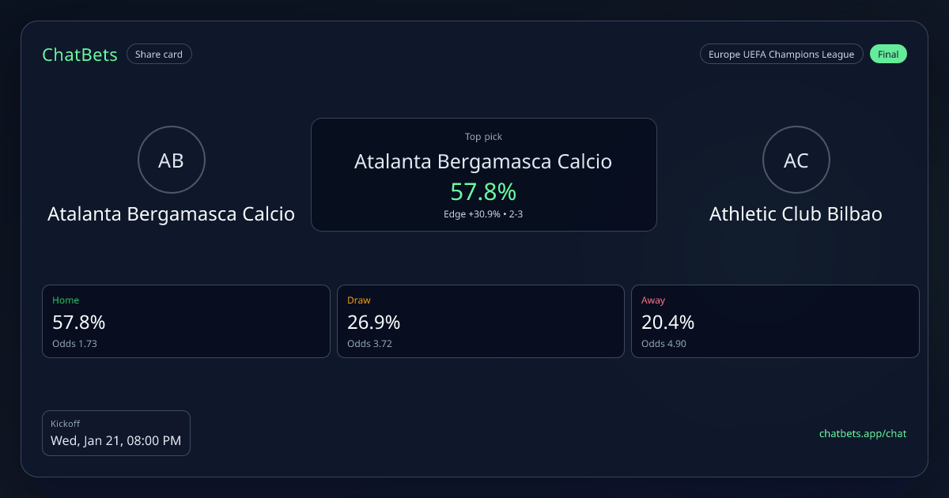Click the green Final status badge
This screenshot has height=498, width=949.
[888, 55]
